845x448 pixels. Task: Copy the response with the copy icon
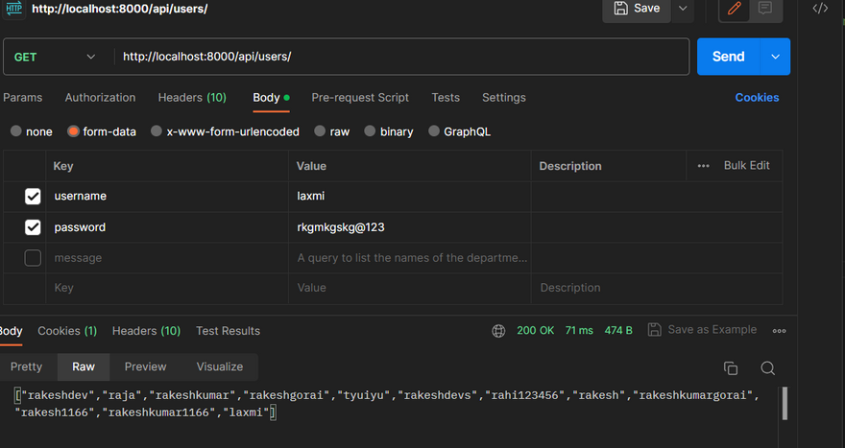(731, 368)
